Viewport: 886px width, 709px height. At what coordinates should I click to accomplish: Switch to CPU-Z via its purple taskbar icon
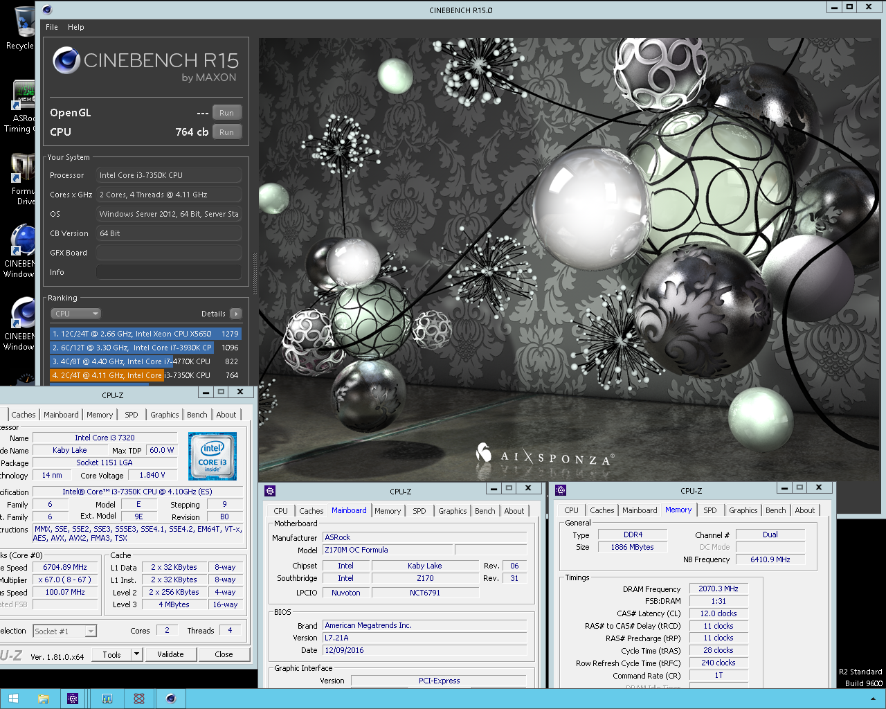click(73, 699)
